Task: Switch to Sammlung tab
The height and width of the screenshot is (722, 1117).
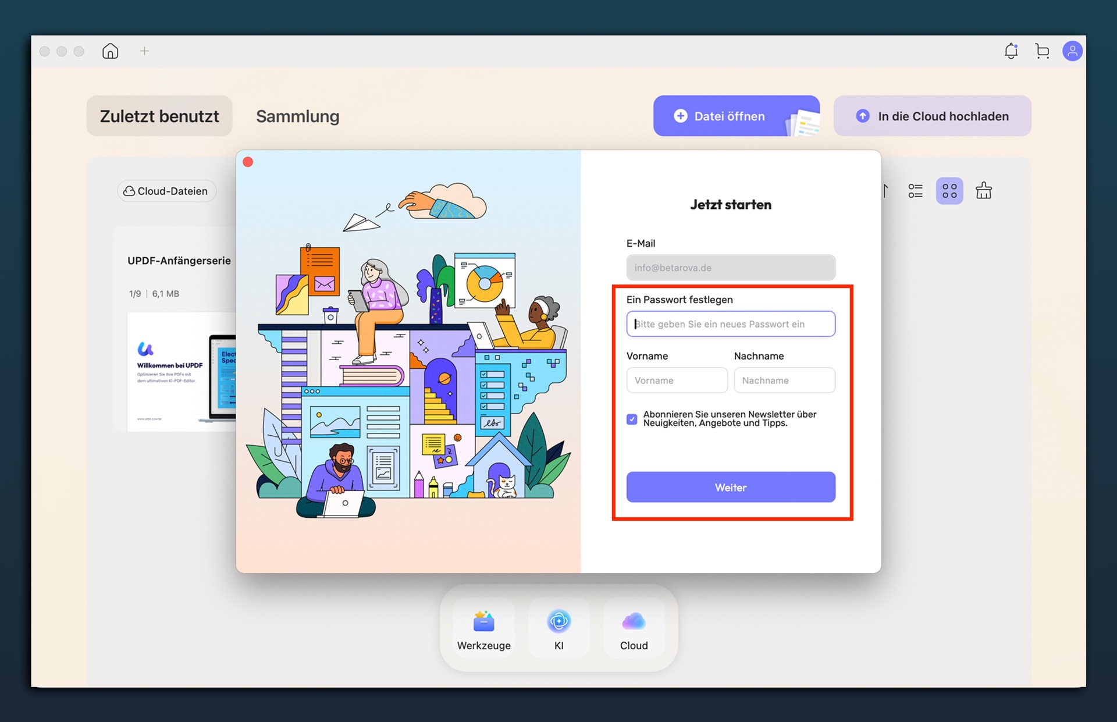Action: pyautogui.click(x=298, y=116)
